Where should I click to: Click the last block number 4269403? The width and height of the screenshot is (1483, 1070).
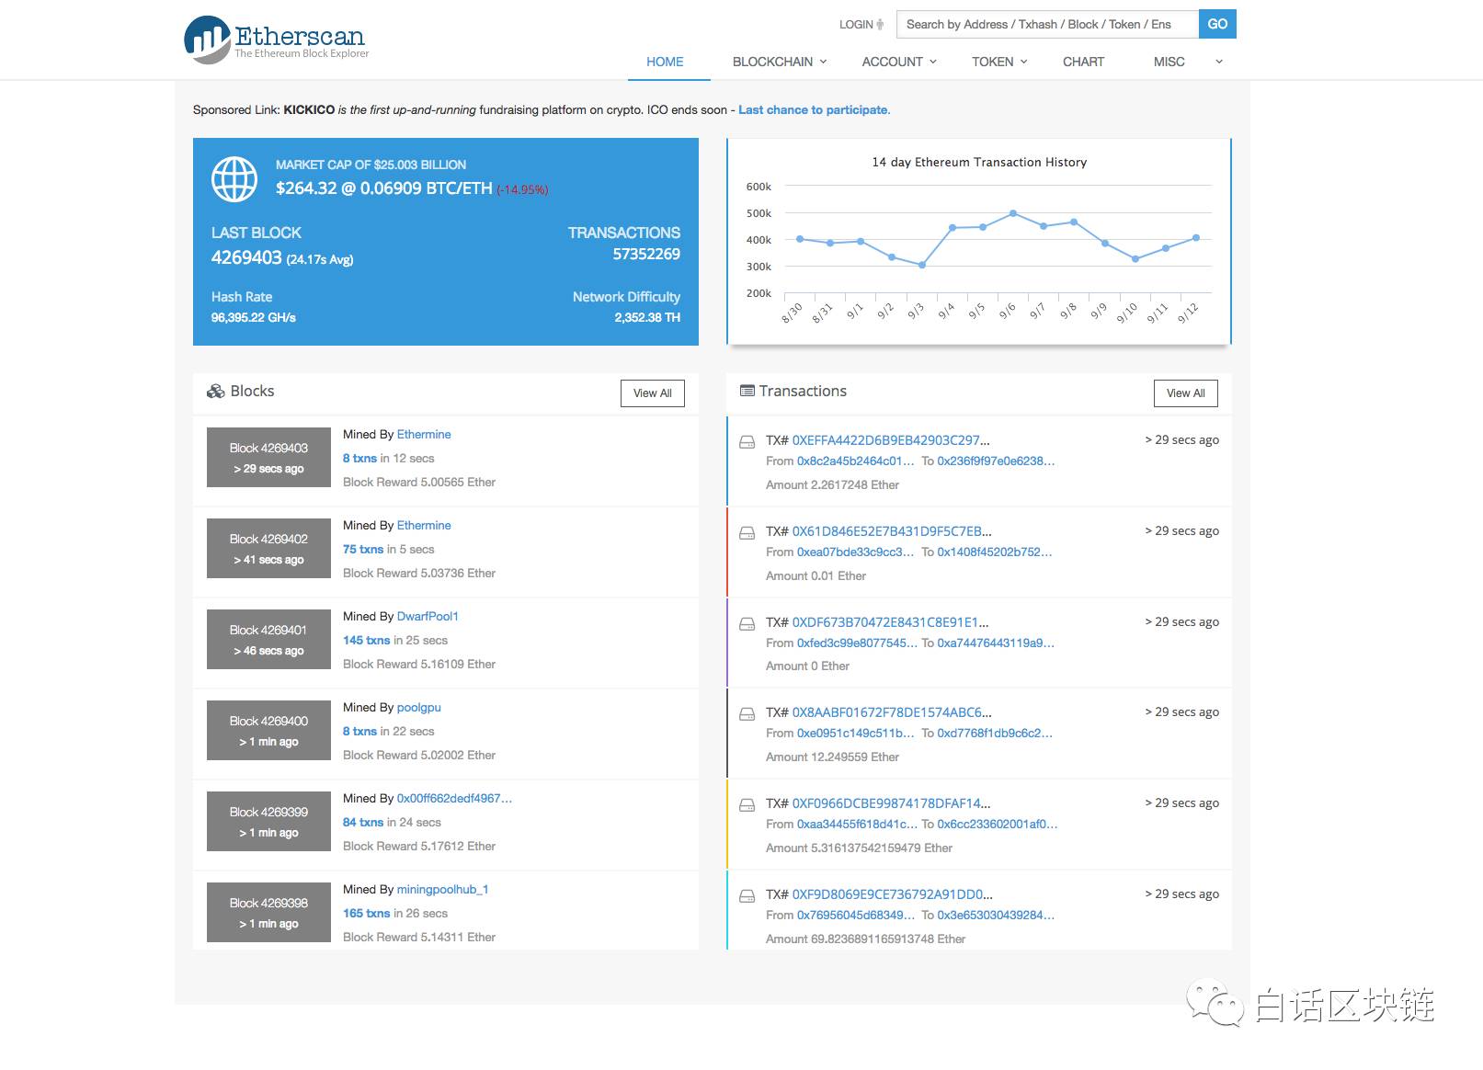[x=246, y=257]
